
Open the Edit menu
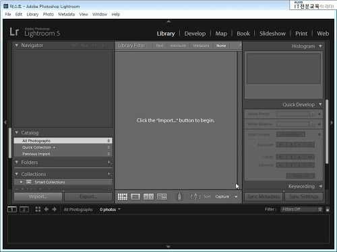[19, 14]
